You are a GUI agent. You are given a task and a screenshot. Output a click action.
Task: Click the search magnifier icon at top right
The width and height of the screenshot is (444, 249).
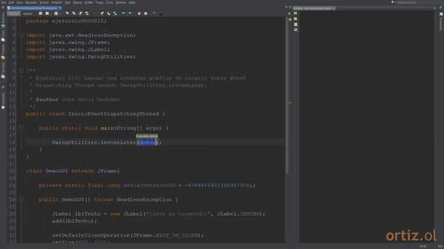(x=393, y=2)
